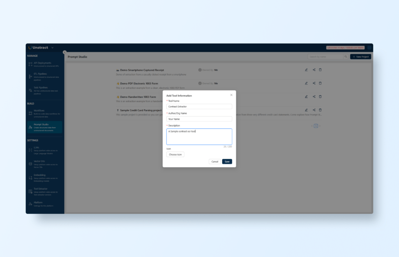Expand the Unstract organization dropdown
The width and height of the screenshot is (399, 257).
52,48
